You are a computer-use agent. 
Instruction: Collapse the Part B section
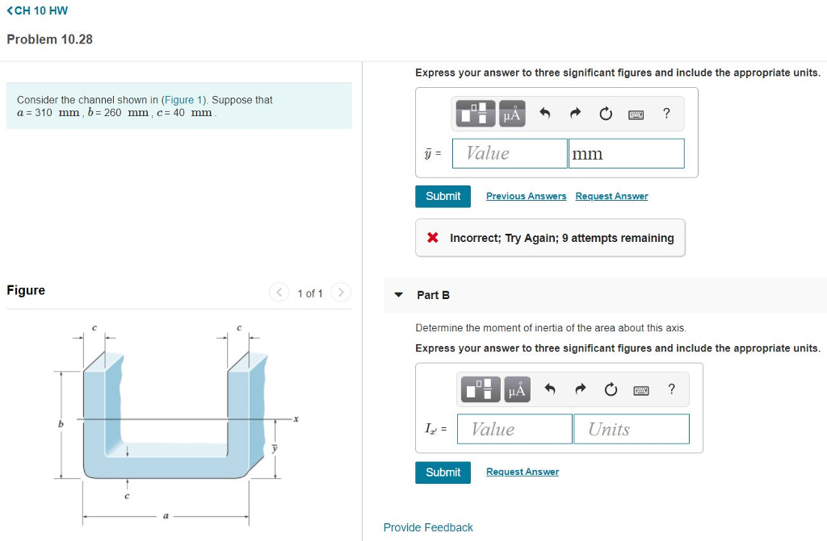pos(397,294)
